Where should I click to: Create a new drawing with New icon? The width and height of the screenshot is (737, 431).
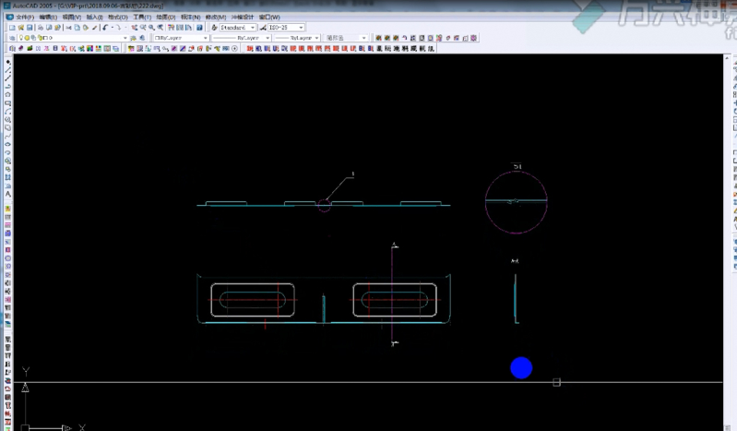click(x=12, y=28)
